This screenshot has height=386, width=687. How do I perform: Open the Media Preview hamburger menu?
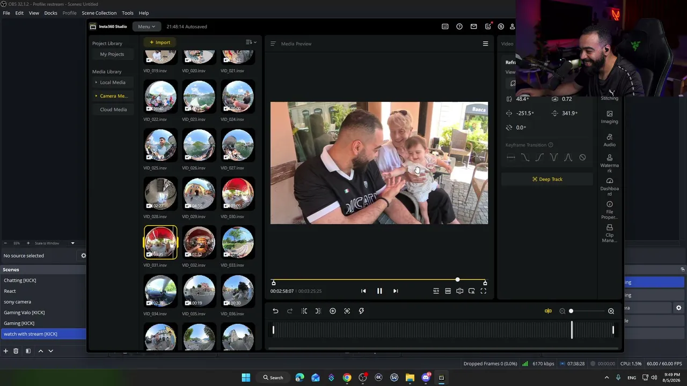tap(485, 44)
